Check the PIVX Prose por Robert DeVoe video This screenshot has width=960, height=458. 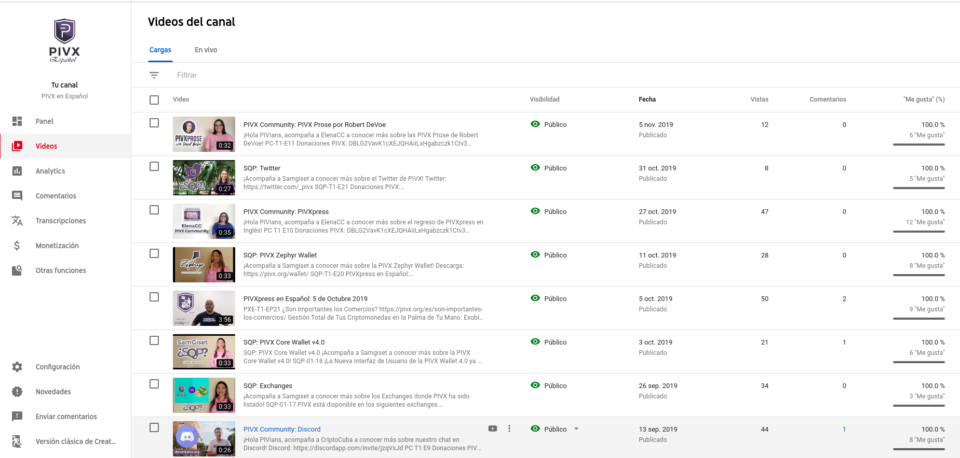[x=154, y=123]
